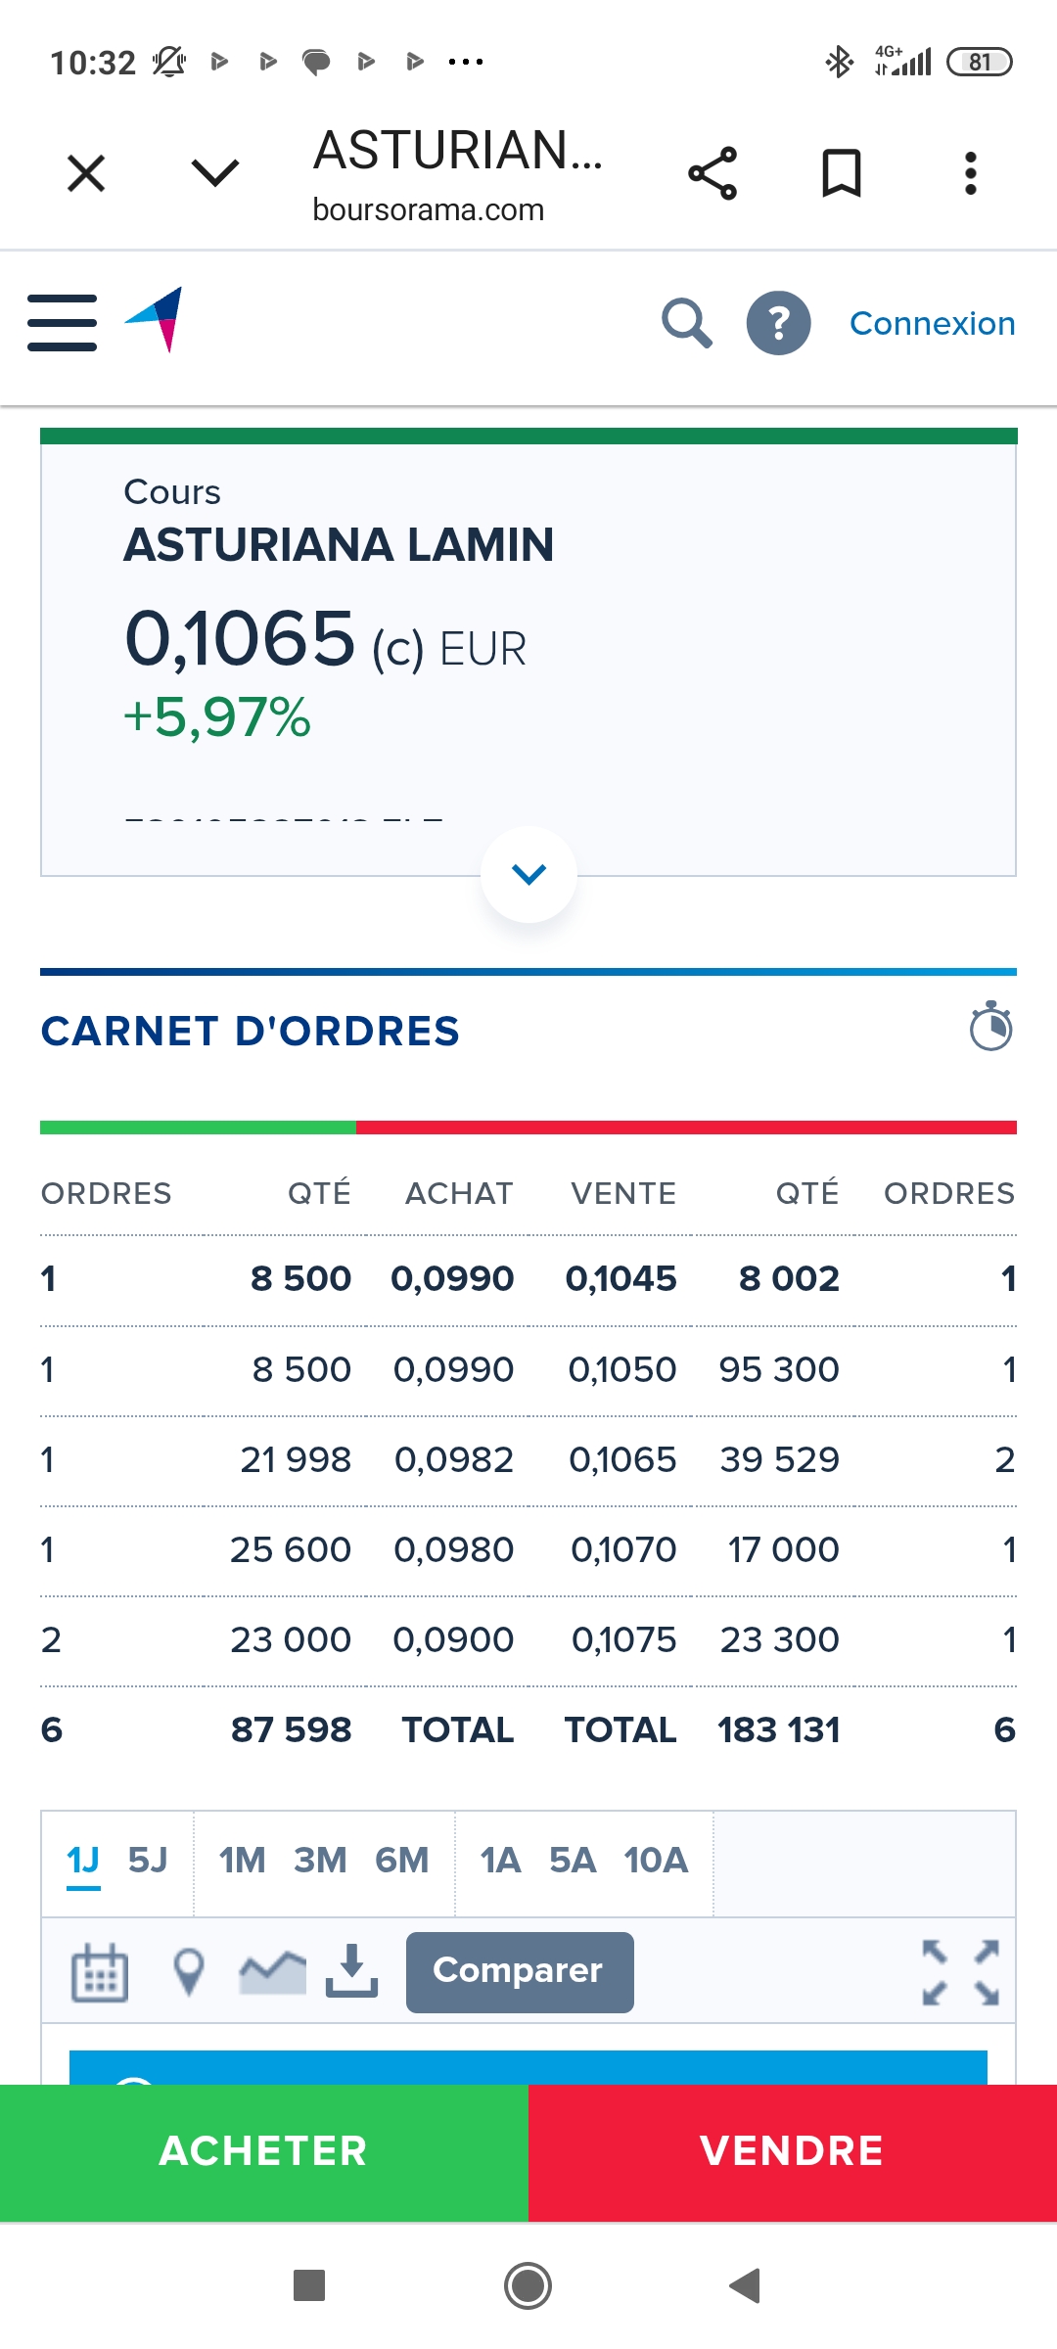Share the page with the share icon

pos(712,174)
